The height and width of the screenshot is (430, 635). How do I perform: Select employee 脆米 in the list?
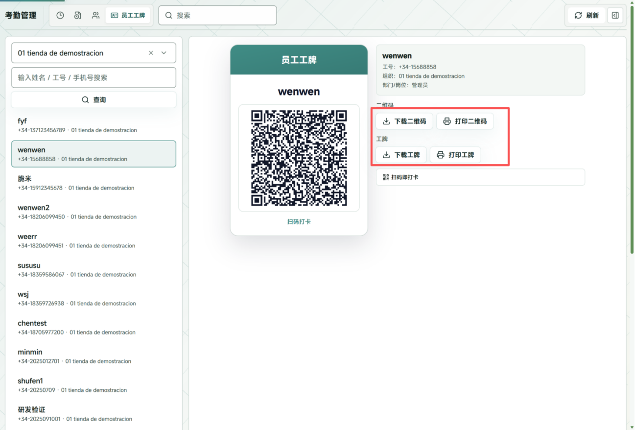point(94,183)
